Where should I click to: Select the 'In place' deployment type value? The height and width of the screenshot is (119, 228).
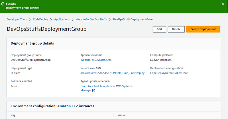[15, 73]
